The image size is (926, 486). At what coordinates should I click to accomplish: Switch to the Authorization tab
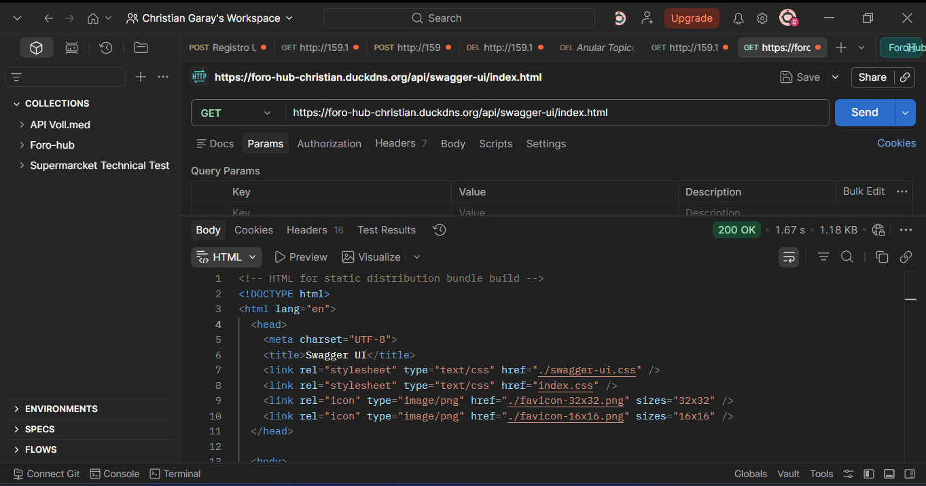pyautogui.click(x=329, y=144)
